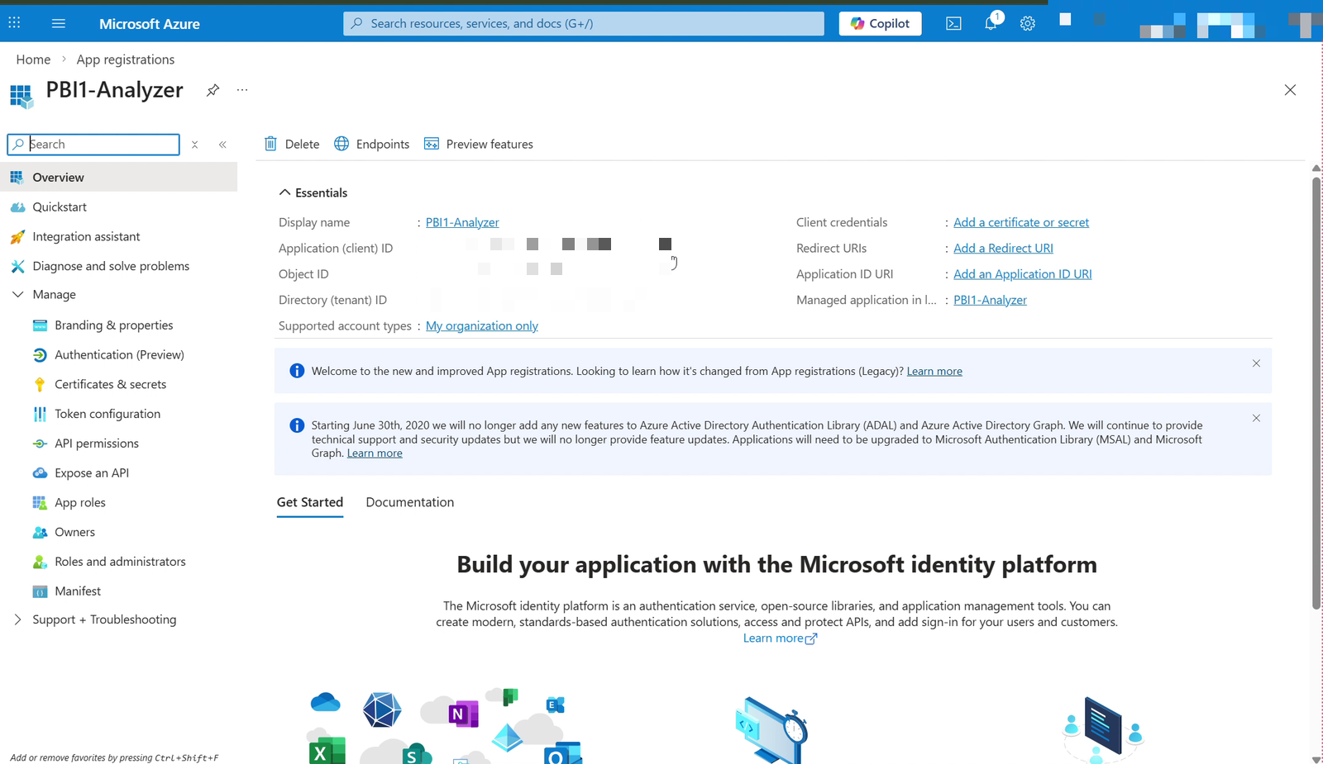
Task: Launch Copilot from the top bar
Action: 881,23
